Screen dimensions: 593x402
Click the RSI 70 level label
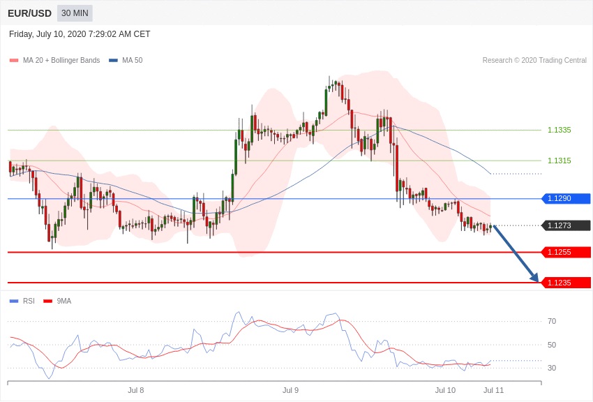coord(552,321)
